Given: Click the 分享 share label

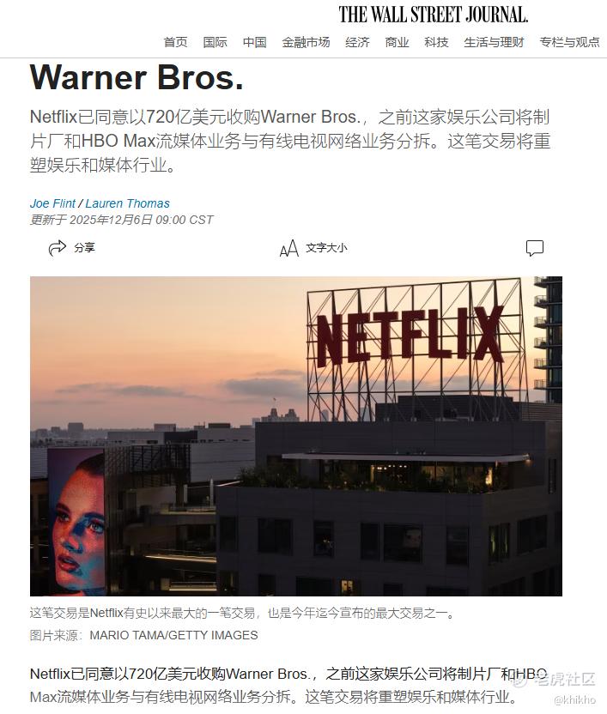Looking at the screenshot, I should coord(84,248).
